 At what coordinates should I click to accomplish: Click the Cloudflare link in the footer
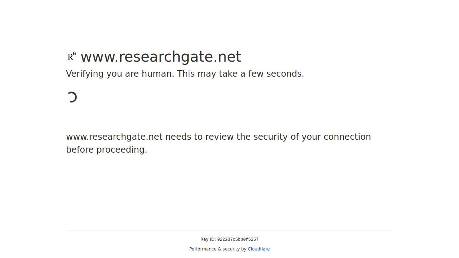[x=259, y=249]
